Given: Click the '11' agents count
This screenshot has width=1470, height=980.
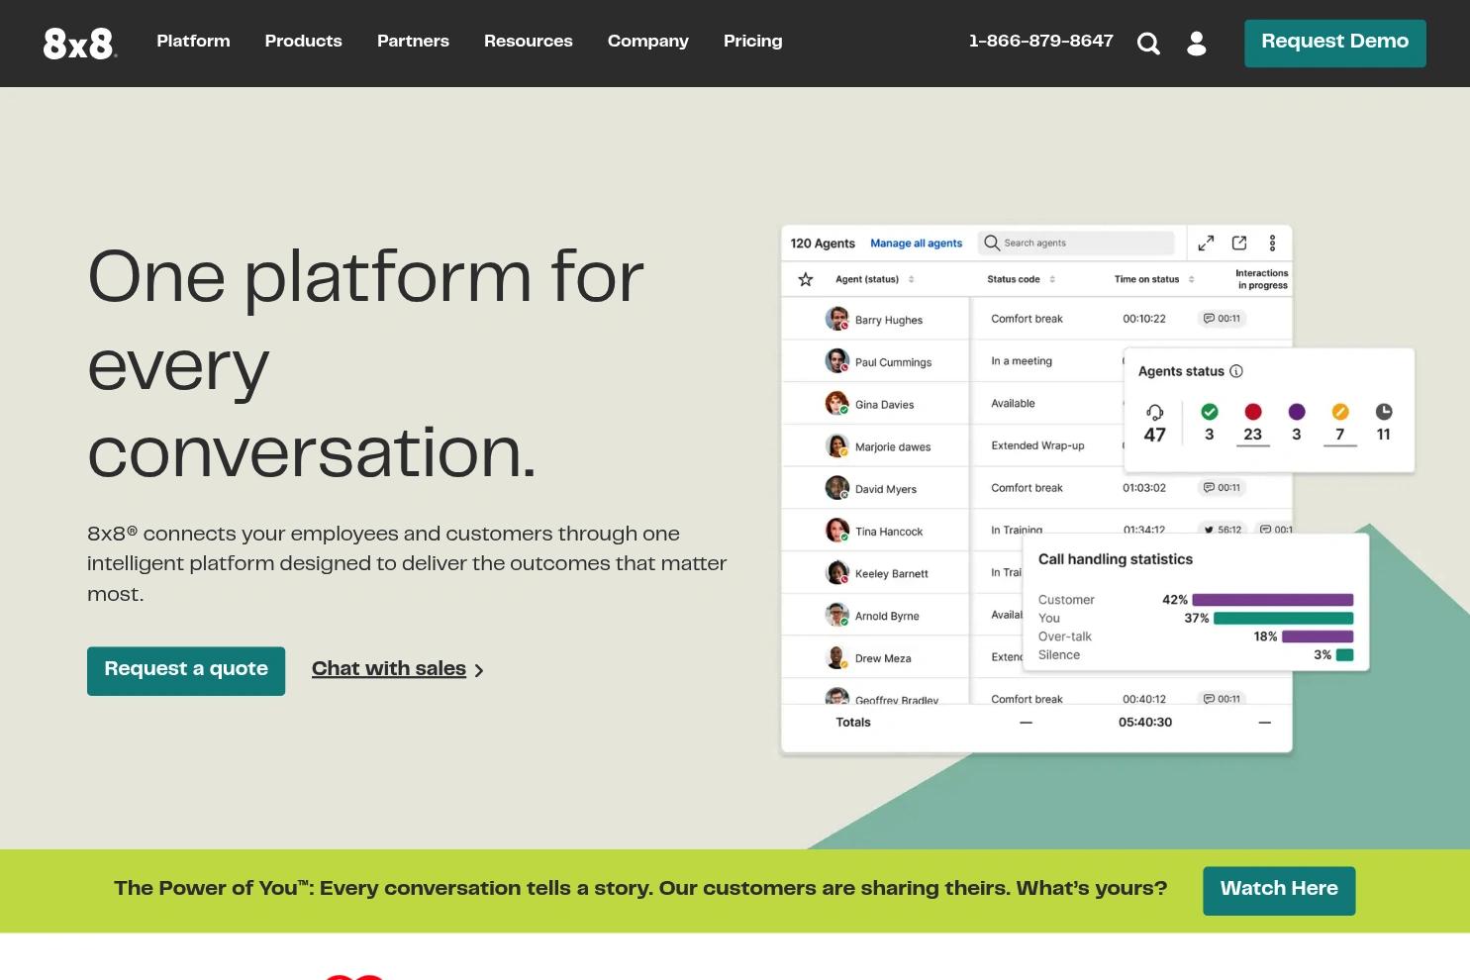Looking at the screenshot, I should point(1384,435).
